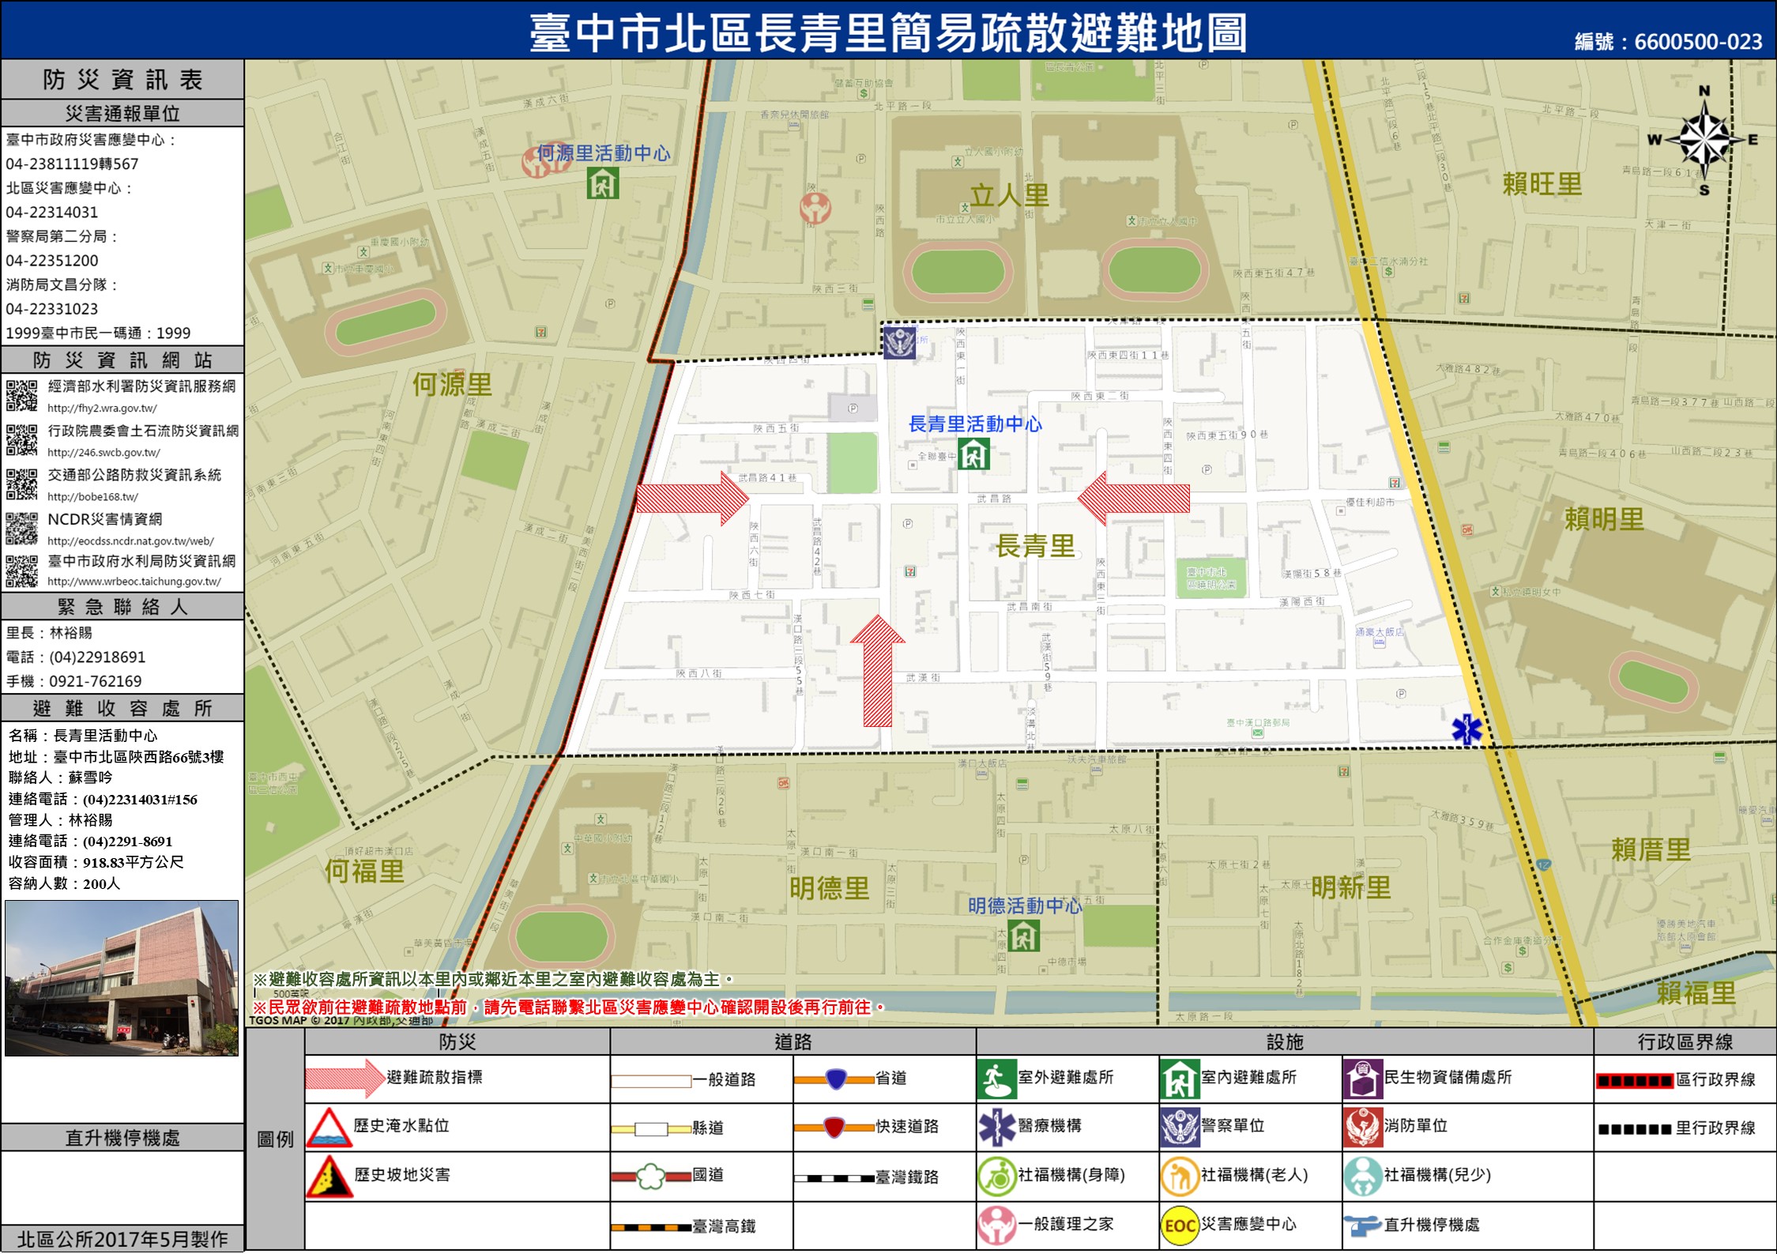1777x1254 pixels.
Task: Click the map title 臺中市北區長青里簡易疏散避難地圖
Action: click(888, 32)
